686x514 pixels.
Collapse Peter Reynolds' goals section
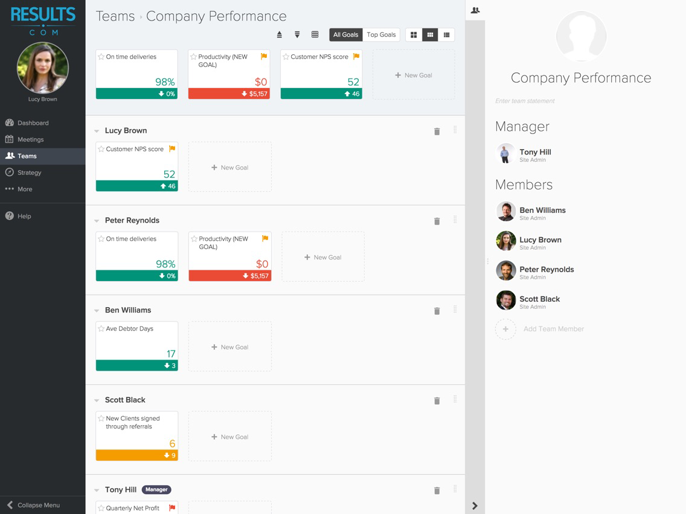(97, 221)
